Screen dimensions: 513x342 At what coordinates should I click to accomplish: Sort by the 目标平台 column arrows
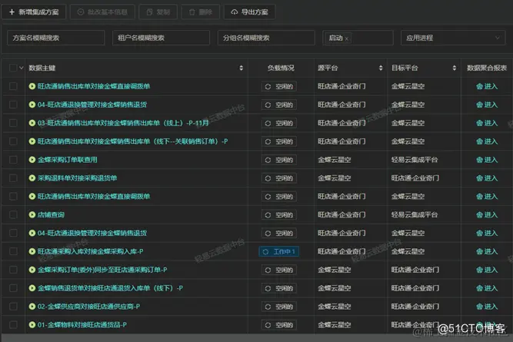coord(454,68)
